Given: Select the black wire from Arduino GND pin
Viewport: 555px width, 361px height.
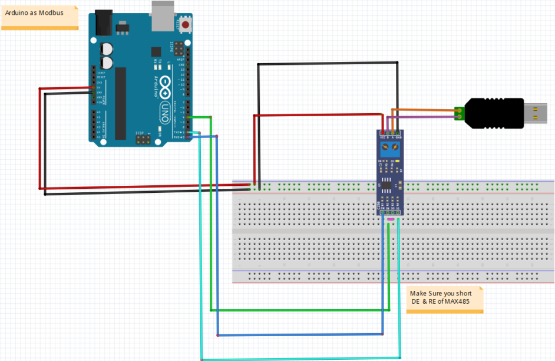Looking at the screenshot, I should coord(45,143).
